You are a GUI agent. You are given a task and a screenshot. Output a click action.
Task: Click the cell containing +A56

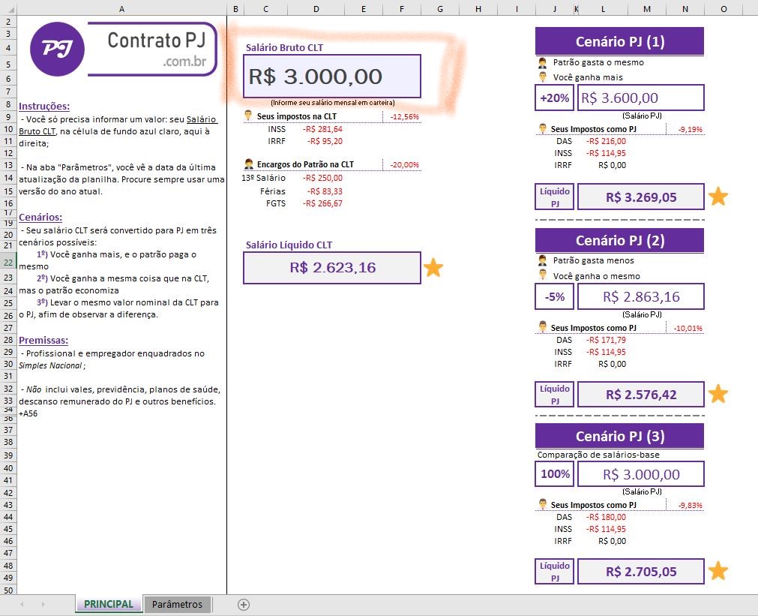30,413
